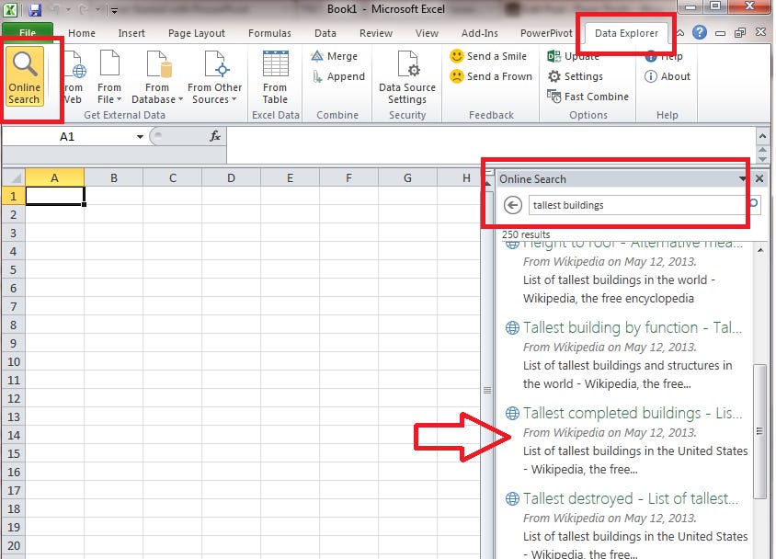Open the Settings option with gear icon
The height and width of the screenshot is (559, 776).
575,76
